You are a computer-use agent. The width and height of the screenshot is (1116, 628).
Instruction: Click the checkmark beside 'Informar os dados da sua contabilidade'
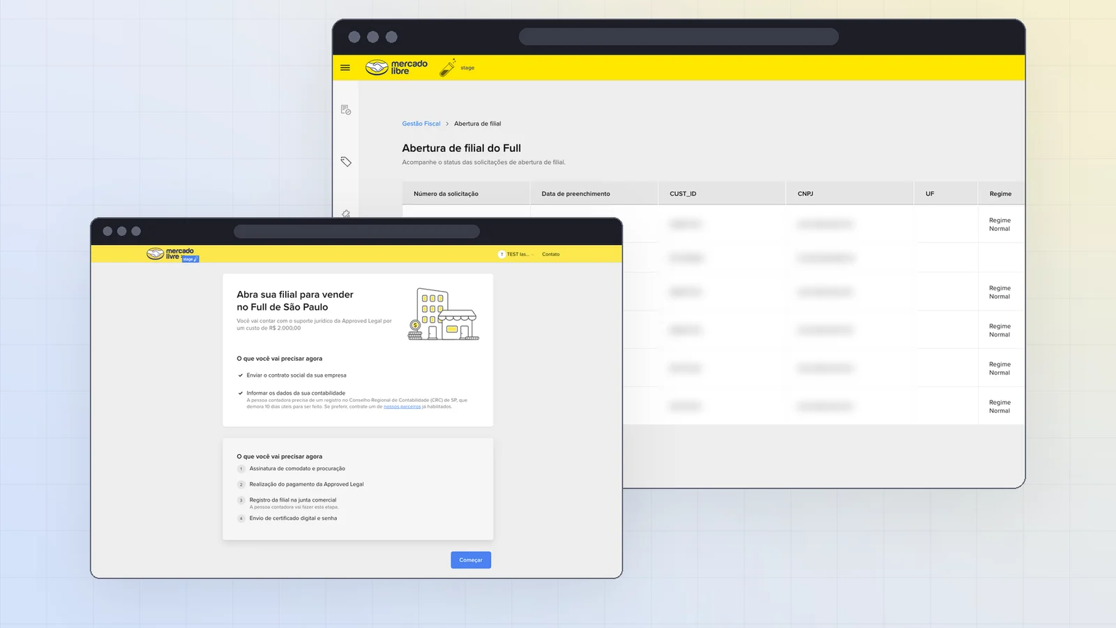(241, 393)
